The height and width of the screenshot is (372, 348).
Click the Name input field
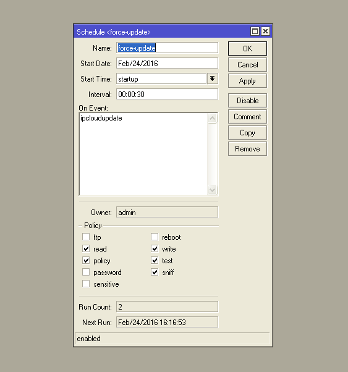pos(167,48)
